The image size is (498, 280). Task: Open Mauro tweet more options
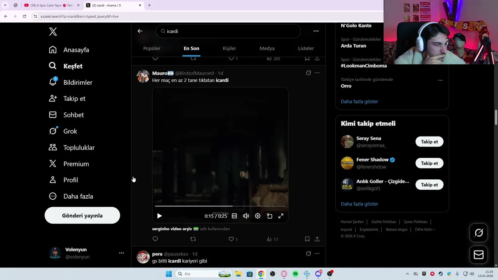point(317,73)
